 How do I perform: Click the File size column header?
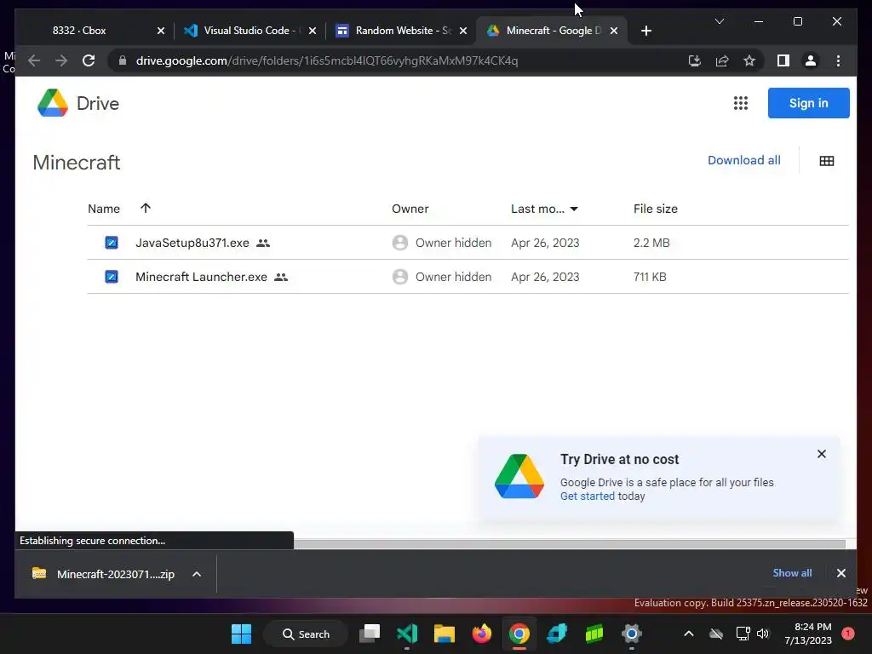[x=655, y=209]
